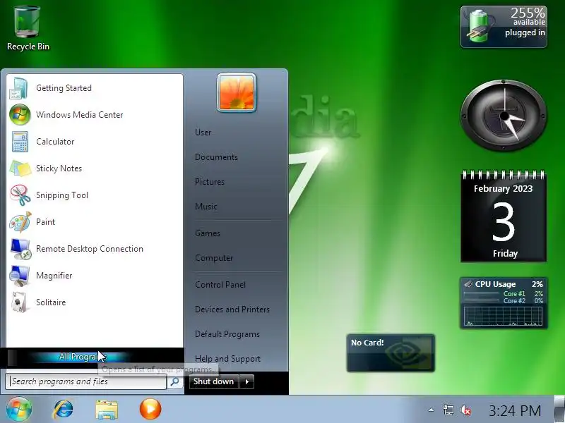Launch Windows Media Center icon
The width and height of the screenshot is (565, 423).
coord(20,115)
